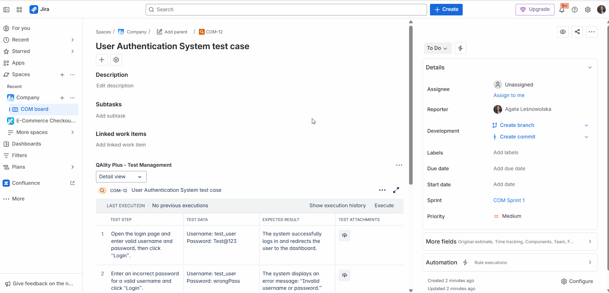The height and width of the screenshot is (293, 609).
Task: Create a new space with the Spaces plus icon
Action: click(x=62, y=75)
